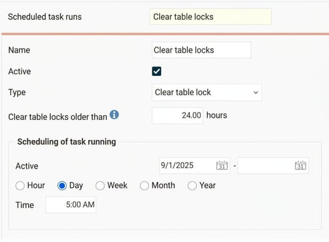Select the Day radio button
The image size is (329, 242).
[62, 185]
